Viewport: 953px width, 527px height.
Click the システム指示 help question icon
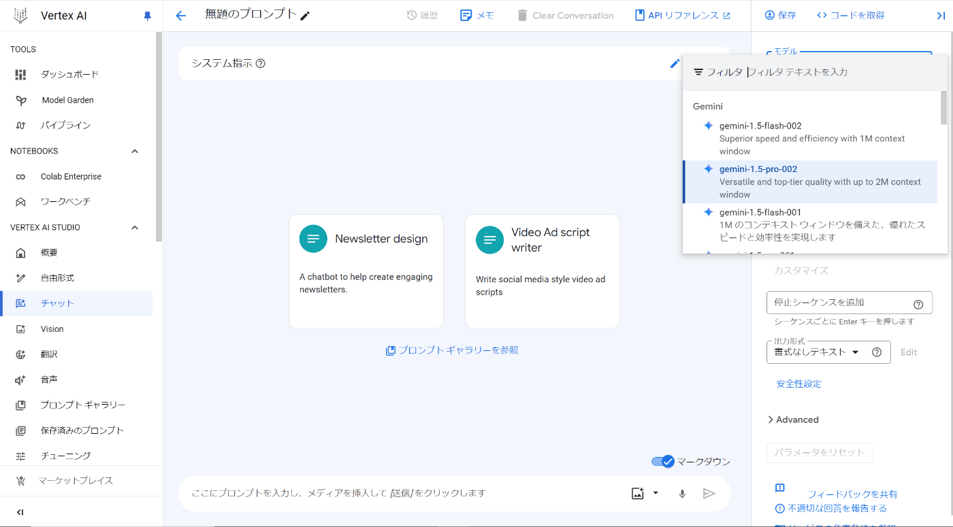[x=260, y=63]
